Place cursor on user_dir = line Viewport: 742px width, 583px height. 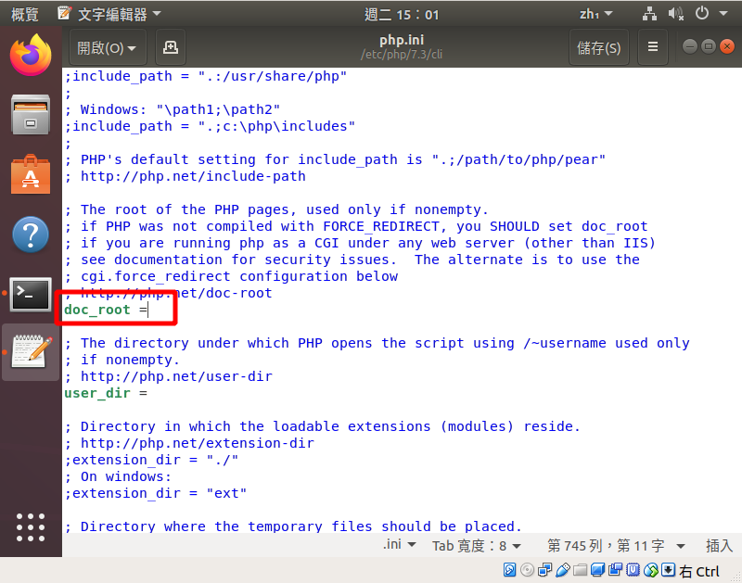(106, 393)
